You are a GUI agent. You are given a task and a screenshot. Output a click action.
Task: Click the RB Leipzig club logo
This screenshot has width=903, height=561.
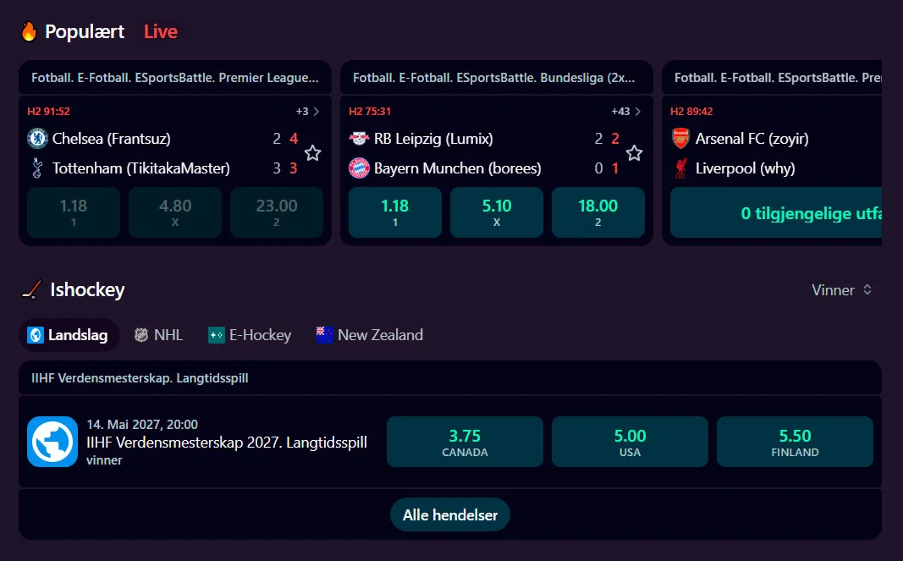359,138
